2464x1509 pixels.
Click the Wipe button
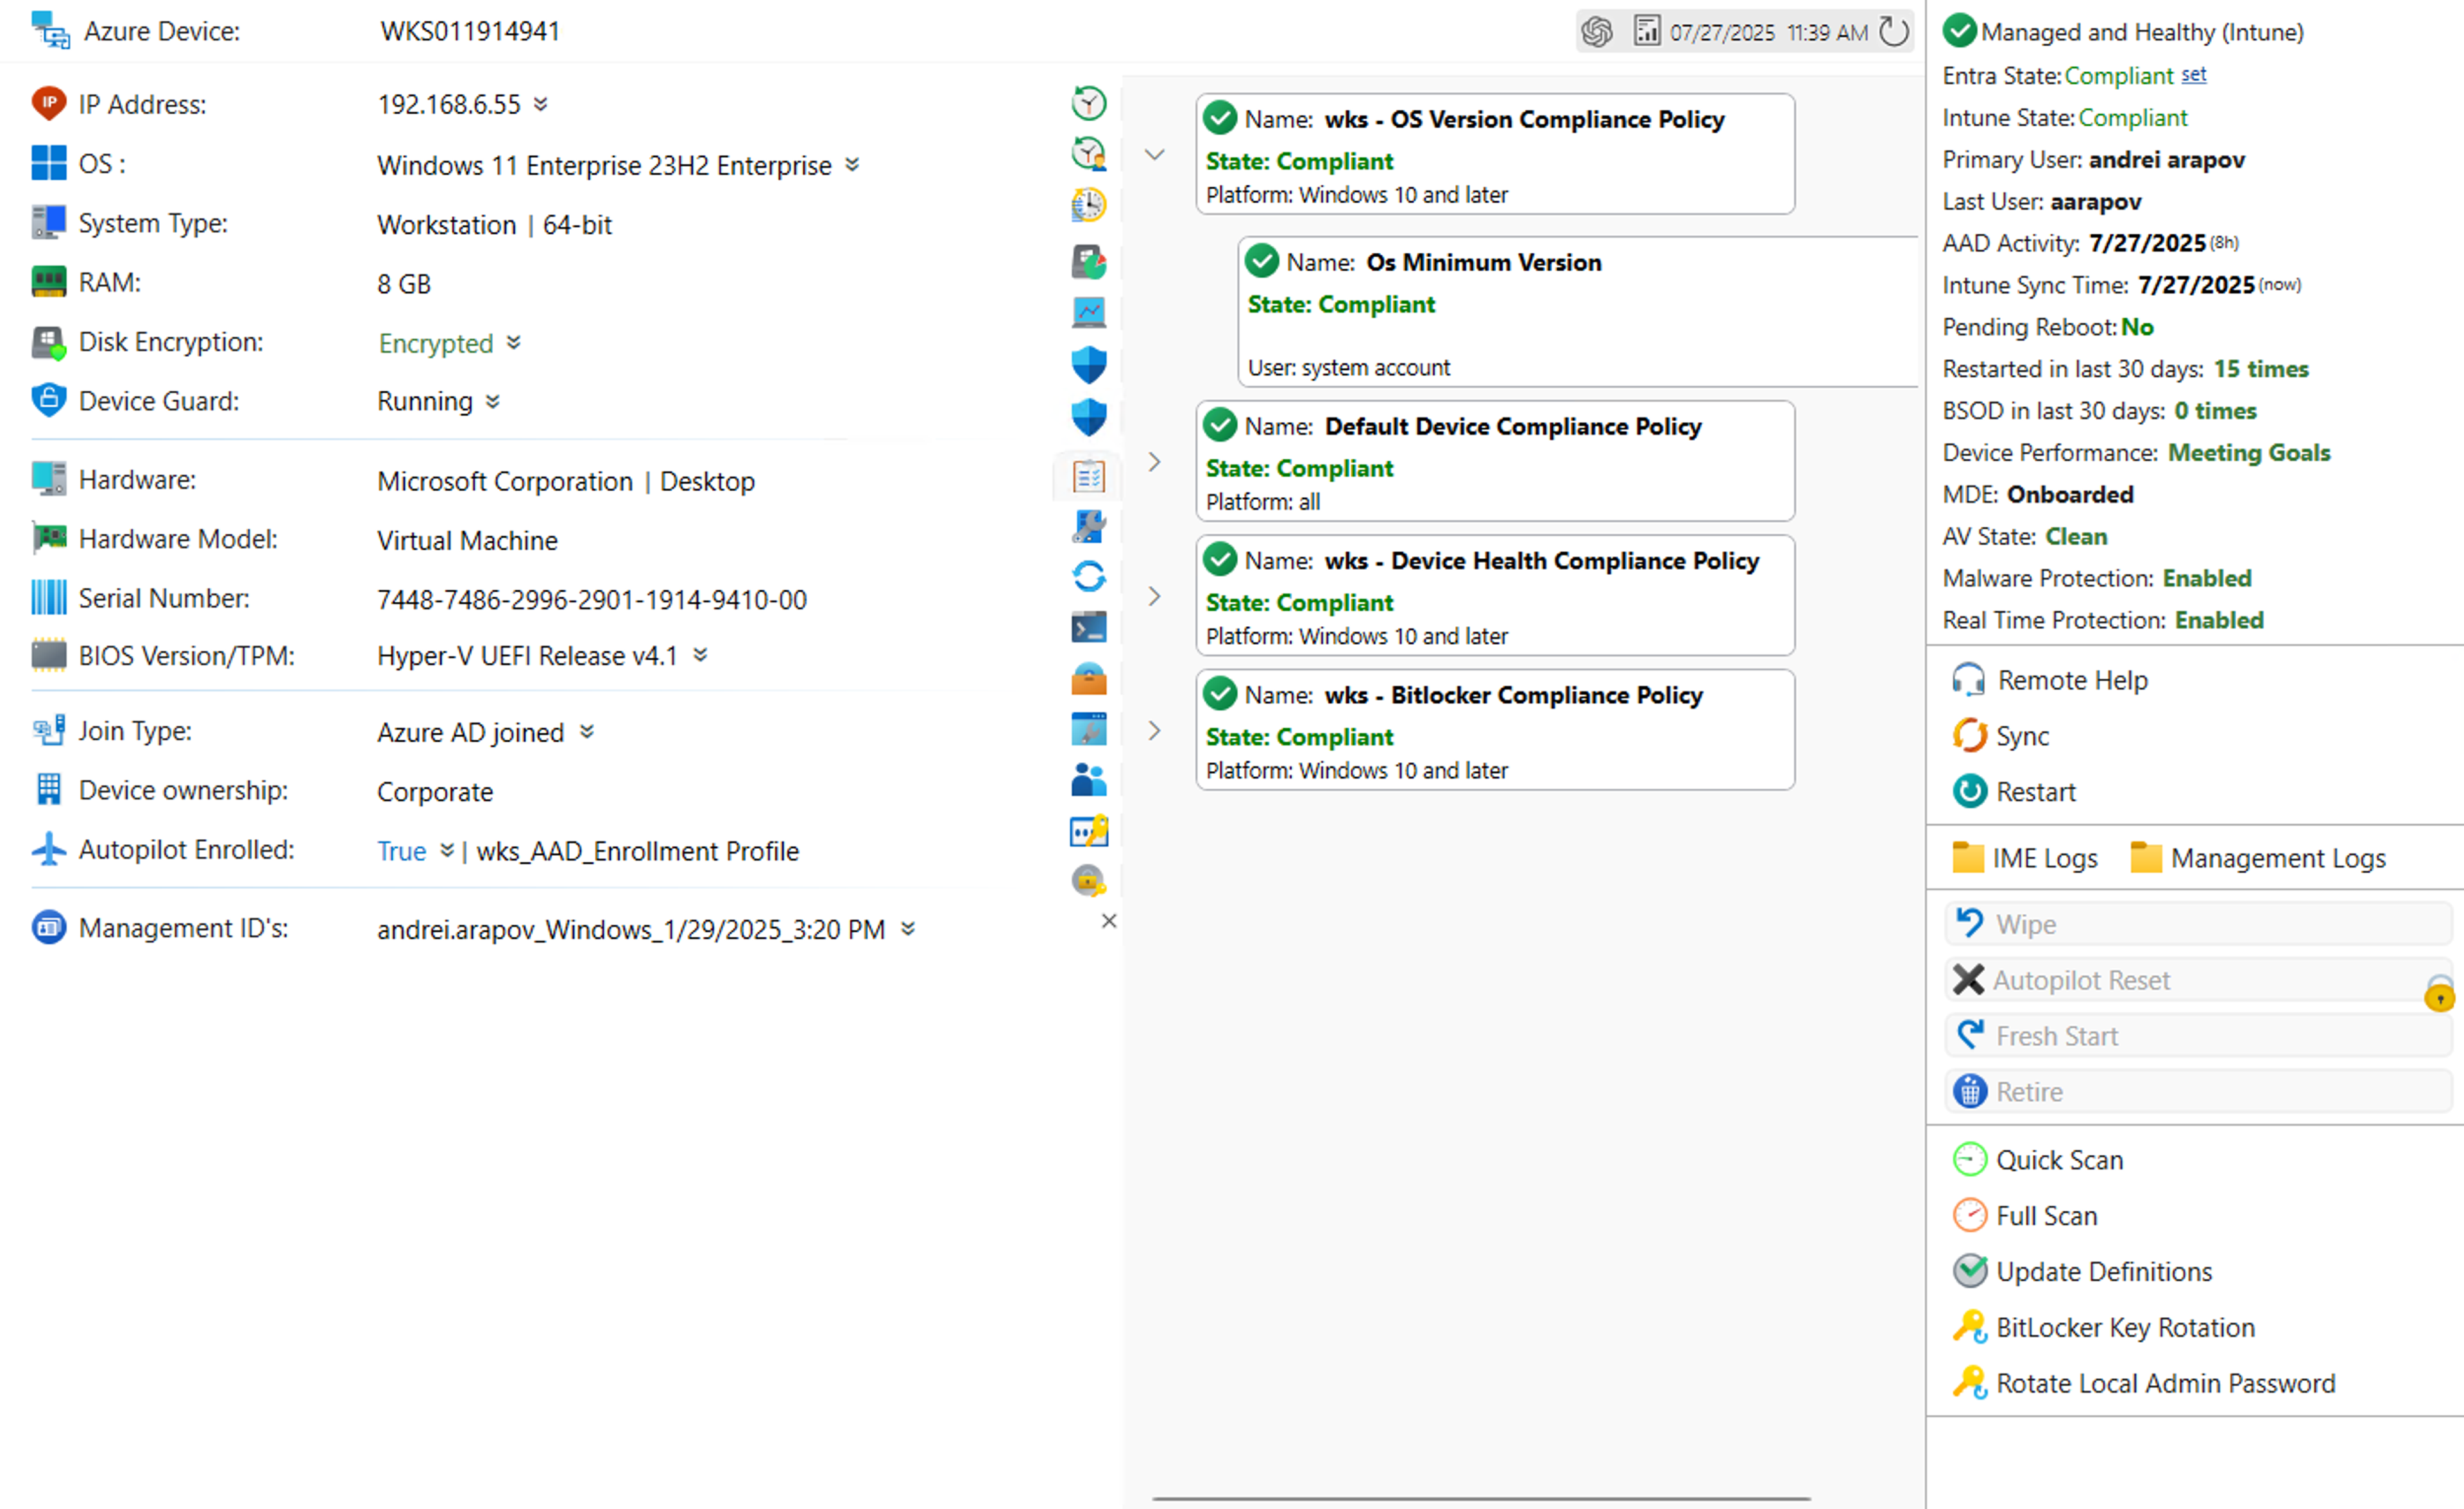coord(2198,924)
